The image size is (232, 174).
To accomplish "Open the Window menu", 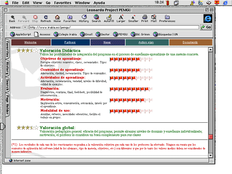I will click(x=82, y=3).
